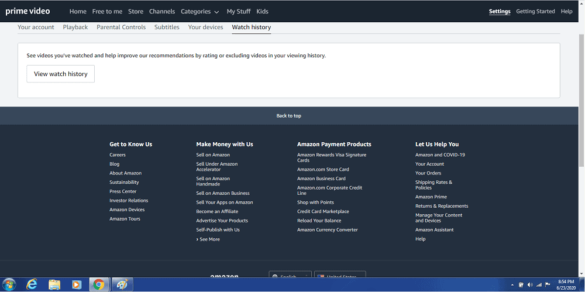Click Sell Your Apps on Amazon
This screenshot has width=585, height=292.
point(225,202)
